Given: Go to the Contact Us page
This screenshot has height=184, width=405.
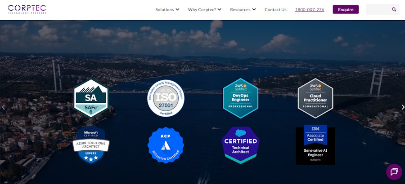Looking at the screenshot, I should [x=275, y=9].
